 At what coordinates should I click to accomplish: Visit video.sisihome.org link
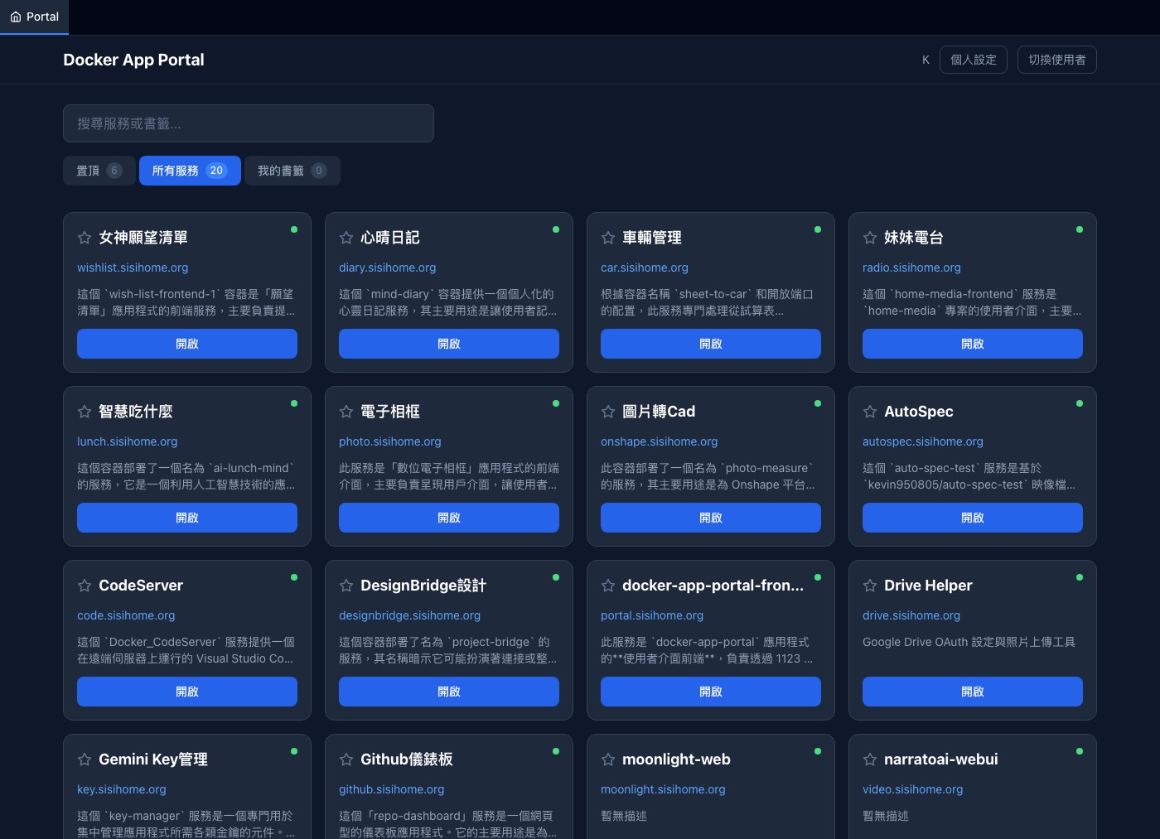[913, 789]
